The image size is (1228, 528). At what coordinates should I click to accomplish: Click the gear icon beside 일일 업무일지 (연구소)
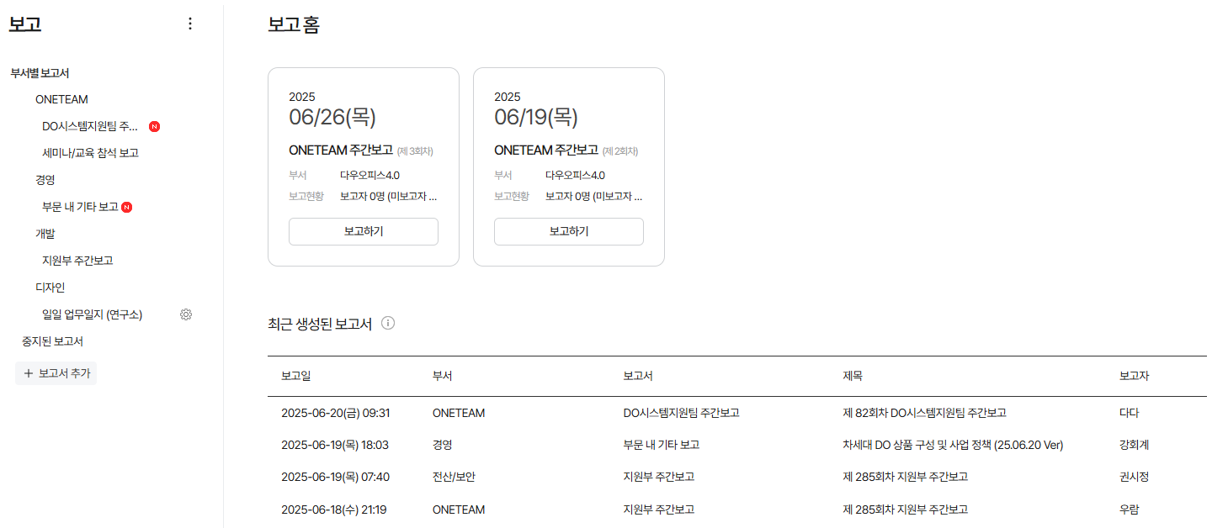click(185, 314)
